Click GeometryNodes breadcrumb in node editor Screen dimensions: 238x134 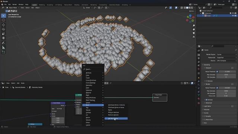[x=19, y=87]
